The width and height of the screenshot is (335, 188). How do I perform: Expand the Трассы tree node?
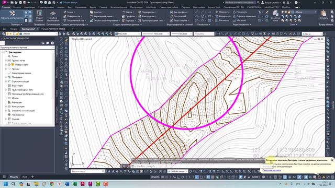pos(6,69)
